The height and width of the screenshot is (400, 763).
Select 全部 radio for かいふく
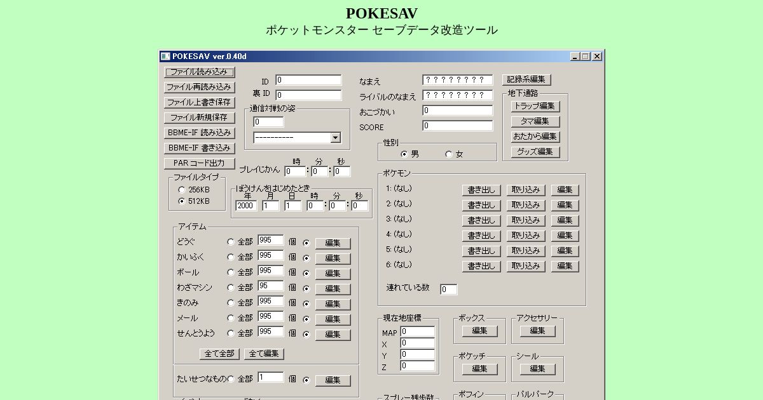tap(231, 257)
